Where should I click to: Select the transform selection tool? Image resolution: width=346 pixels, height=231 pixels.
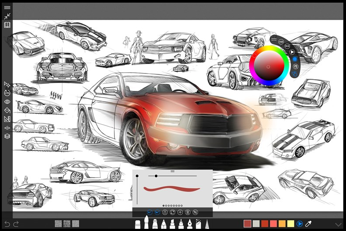click(x=7, y=84)
